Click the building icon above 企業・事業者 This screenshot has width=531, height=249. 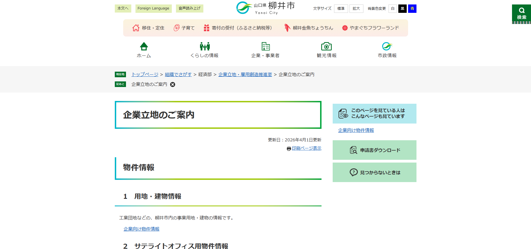coord(266,46)
